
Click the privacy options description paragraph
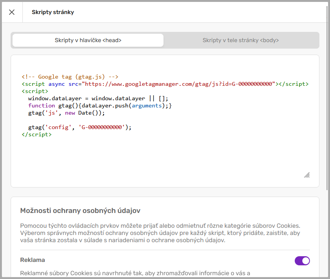[x=159, y=233]
